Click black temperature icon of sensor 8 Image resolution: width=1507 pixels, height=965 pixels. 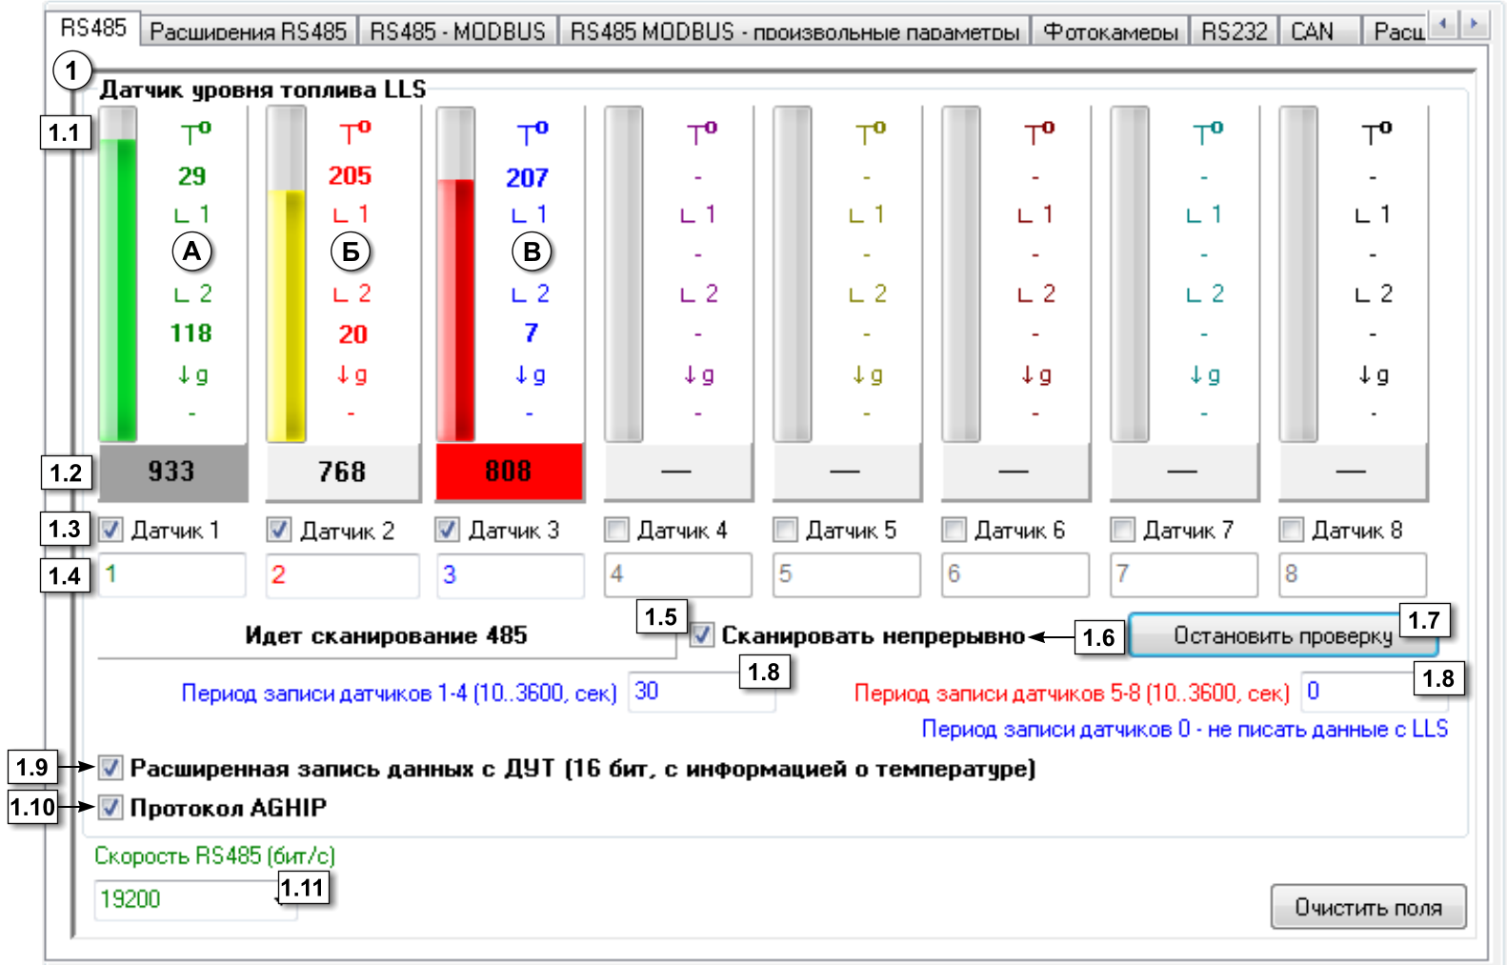click(x=1376, y=132)
